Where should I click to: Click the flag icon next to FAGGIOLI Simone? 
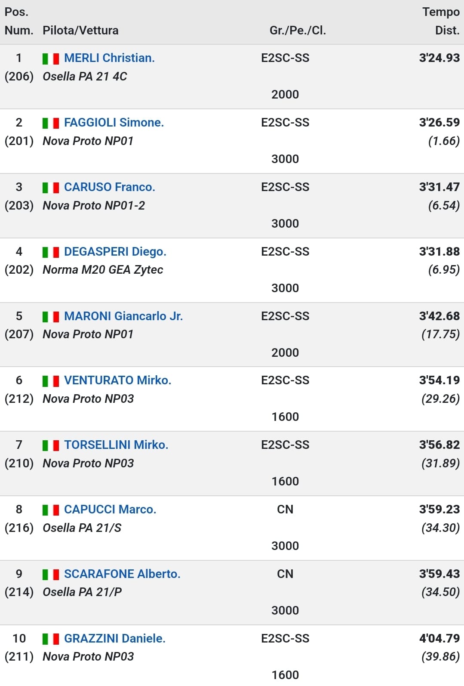coord(51,123)
